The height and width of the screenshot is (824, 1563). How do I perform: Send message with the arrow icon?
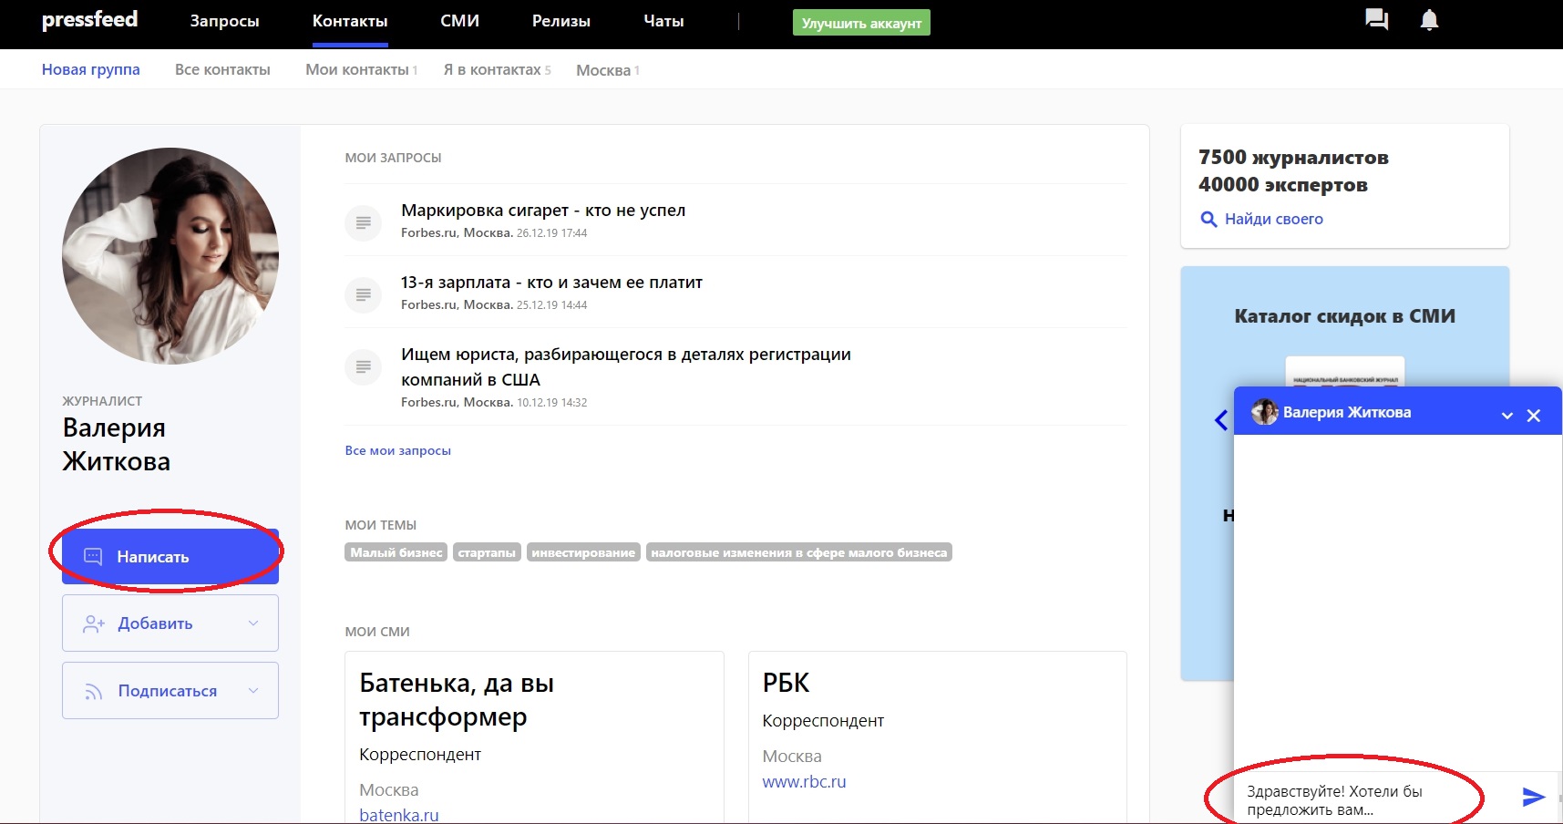(1533, 798)
